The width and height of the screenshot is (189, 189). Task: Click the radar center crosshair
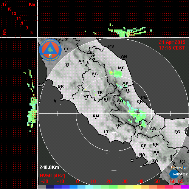[114, 113]
